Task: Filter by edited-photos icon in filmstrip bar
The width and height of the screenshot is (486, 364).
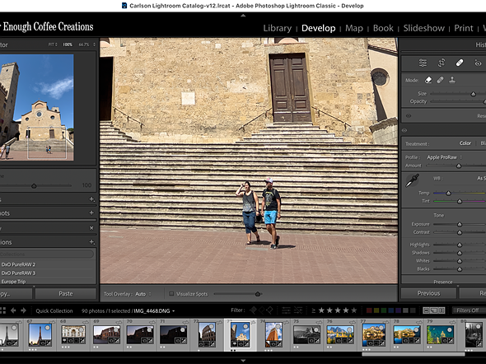Action: 286,310
